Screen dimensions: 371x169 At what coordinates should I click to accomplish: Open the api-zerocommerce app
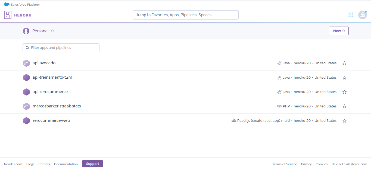pos(50,92)
